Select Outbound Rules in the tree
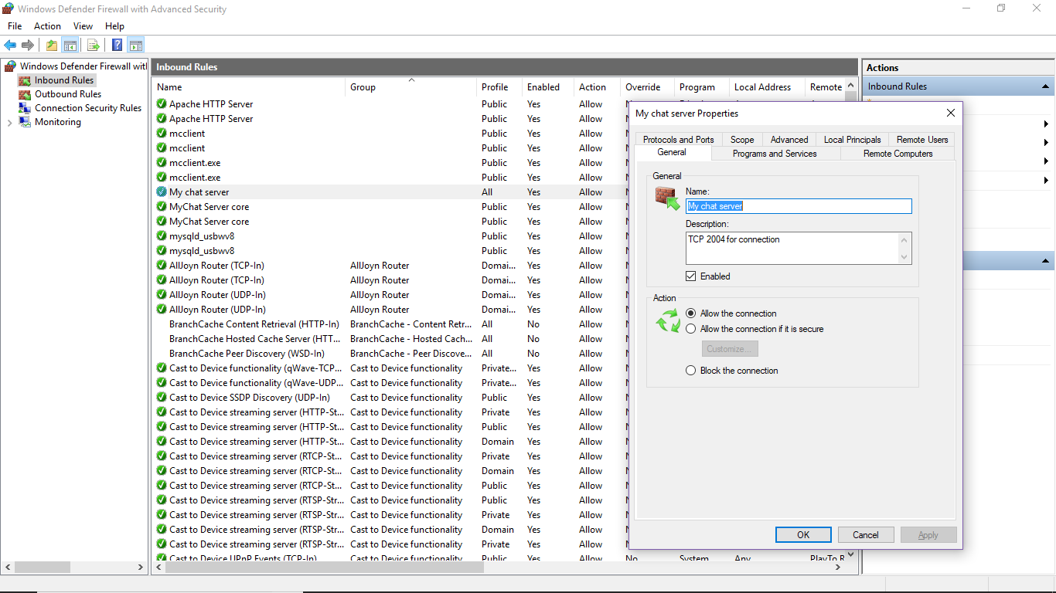The image size is (1056, 593). 68,94
